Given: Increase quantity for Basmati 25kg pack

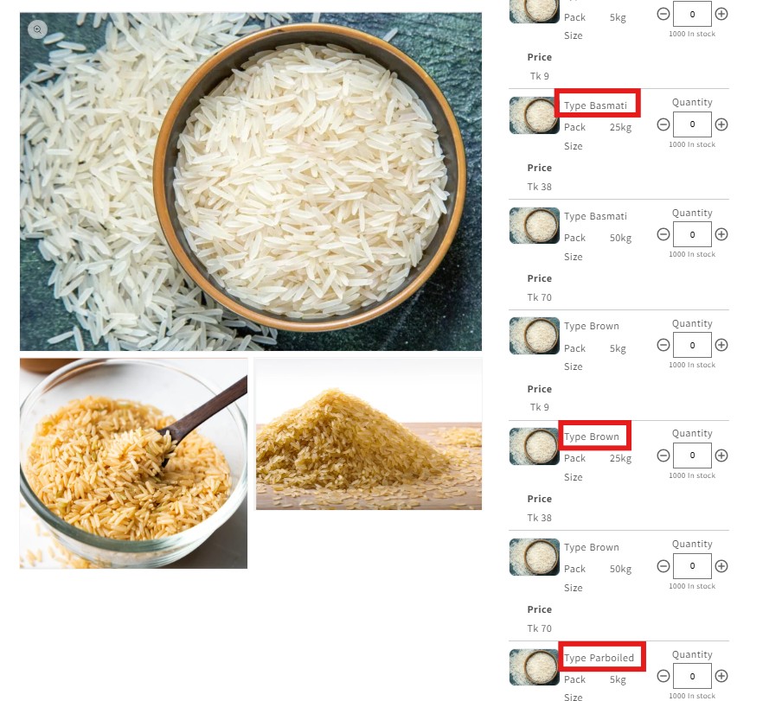Looking at the screenshot, I should click(721, 124).
